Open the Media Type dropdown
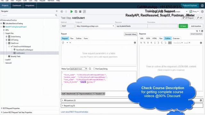Screen dimensions: 205x115 pos(86,69)
